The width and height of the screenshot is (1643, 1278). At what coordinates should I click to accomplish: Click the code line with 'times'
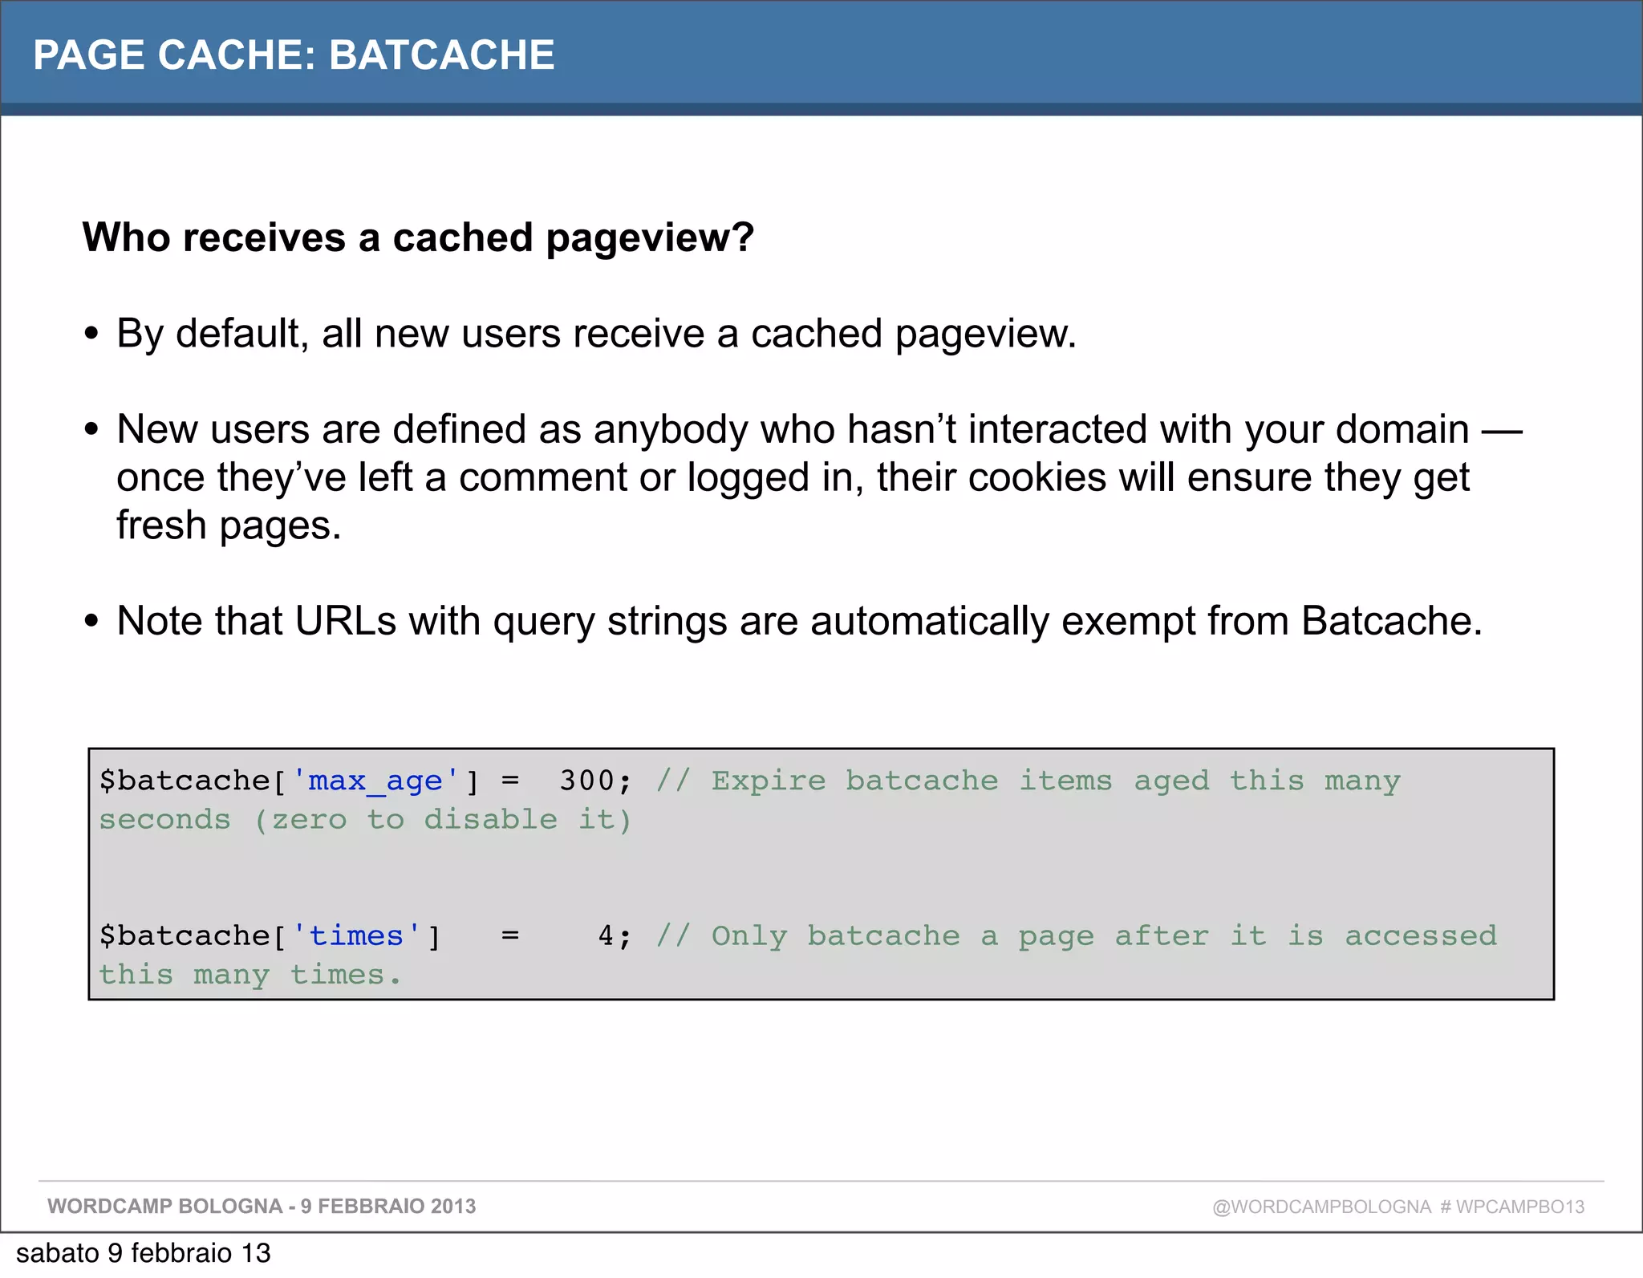[797, 936]
